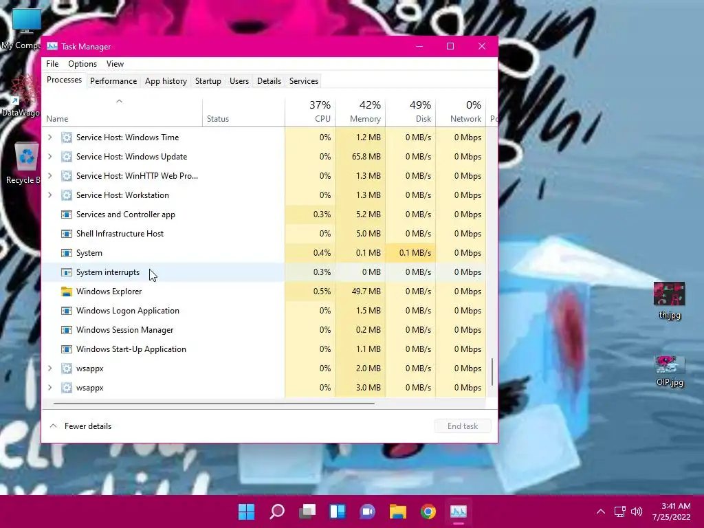Click the gear icon of the wsappx row using 2.0 MB
Screen dimensions: 704x528
[x=67, y=368]
